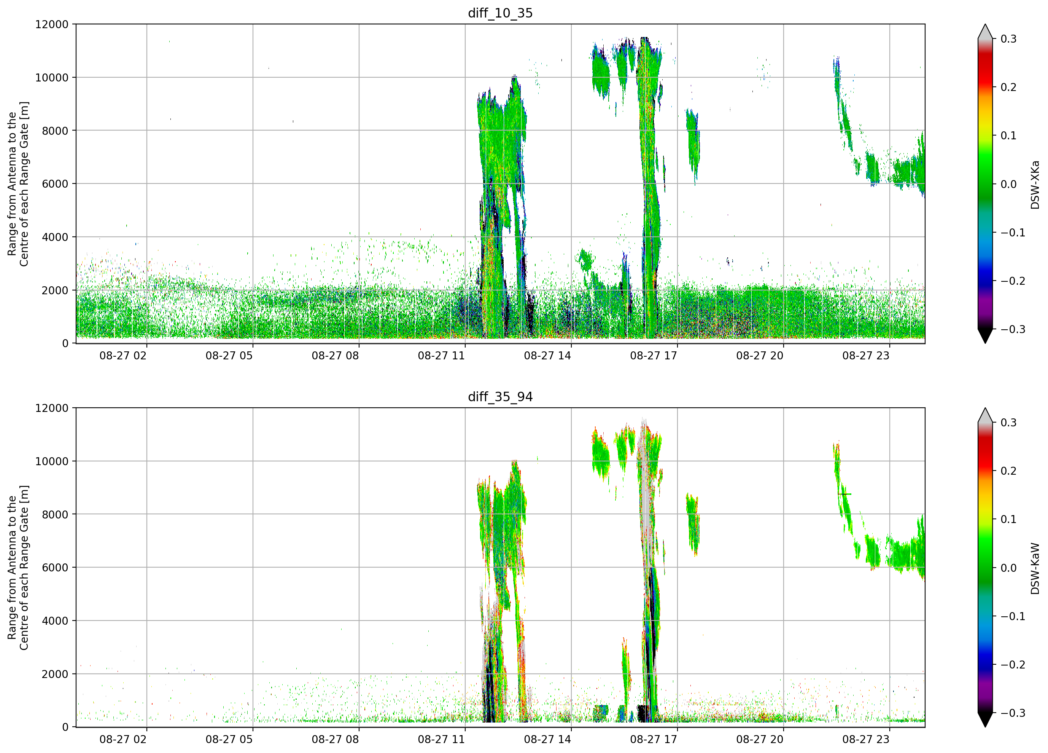
Task: Select "08-27 11" tick under the diff_10_35 plot
Action: 441,356
